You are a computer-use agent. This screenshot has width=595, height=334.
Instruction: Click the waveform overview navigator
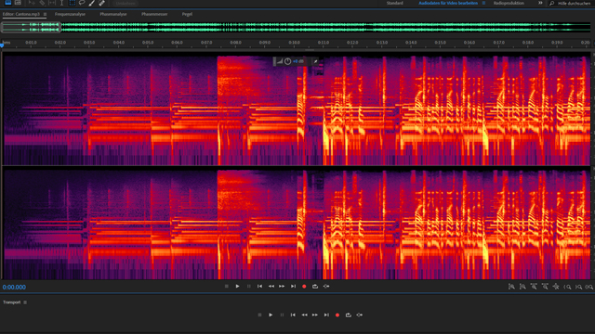296,27
